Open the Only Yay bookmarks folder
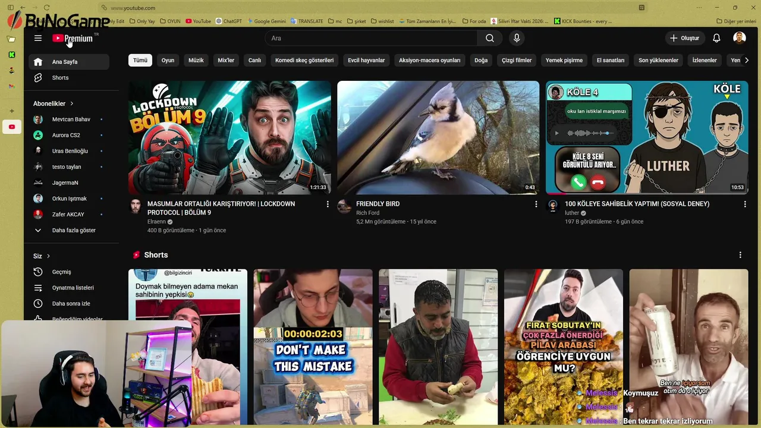Viewport: 761px width, 428px height. [x=142, y=21]
